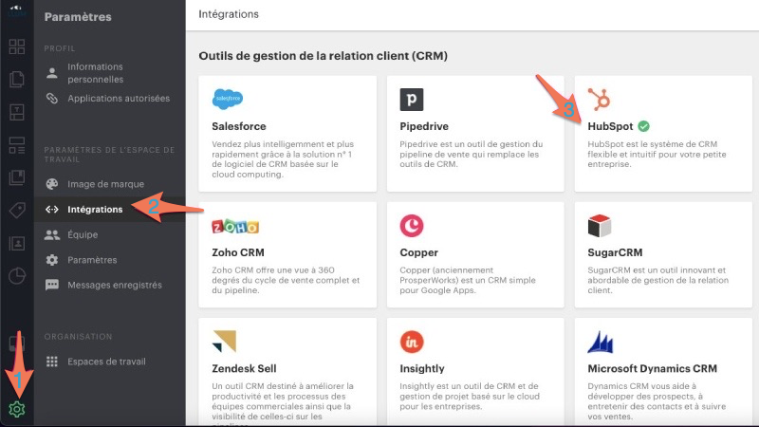Open the content library icon in left rail
This screenshot has height=427, width=759.
pyautogui.click(x=16, y=177)
